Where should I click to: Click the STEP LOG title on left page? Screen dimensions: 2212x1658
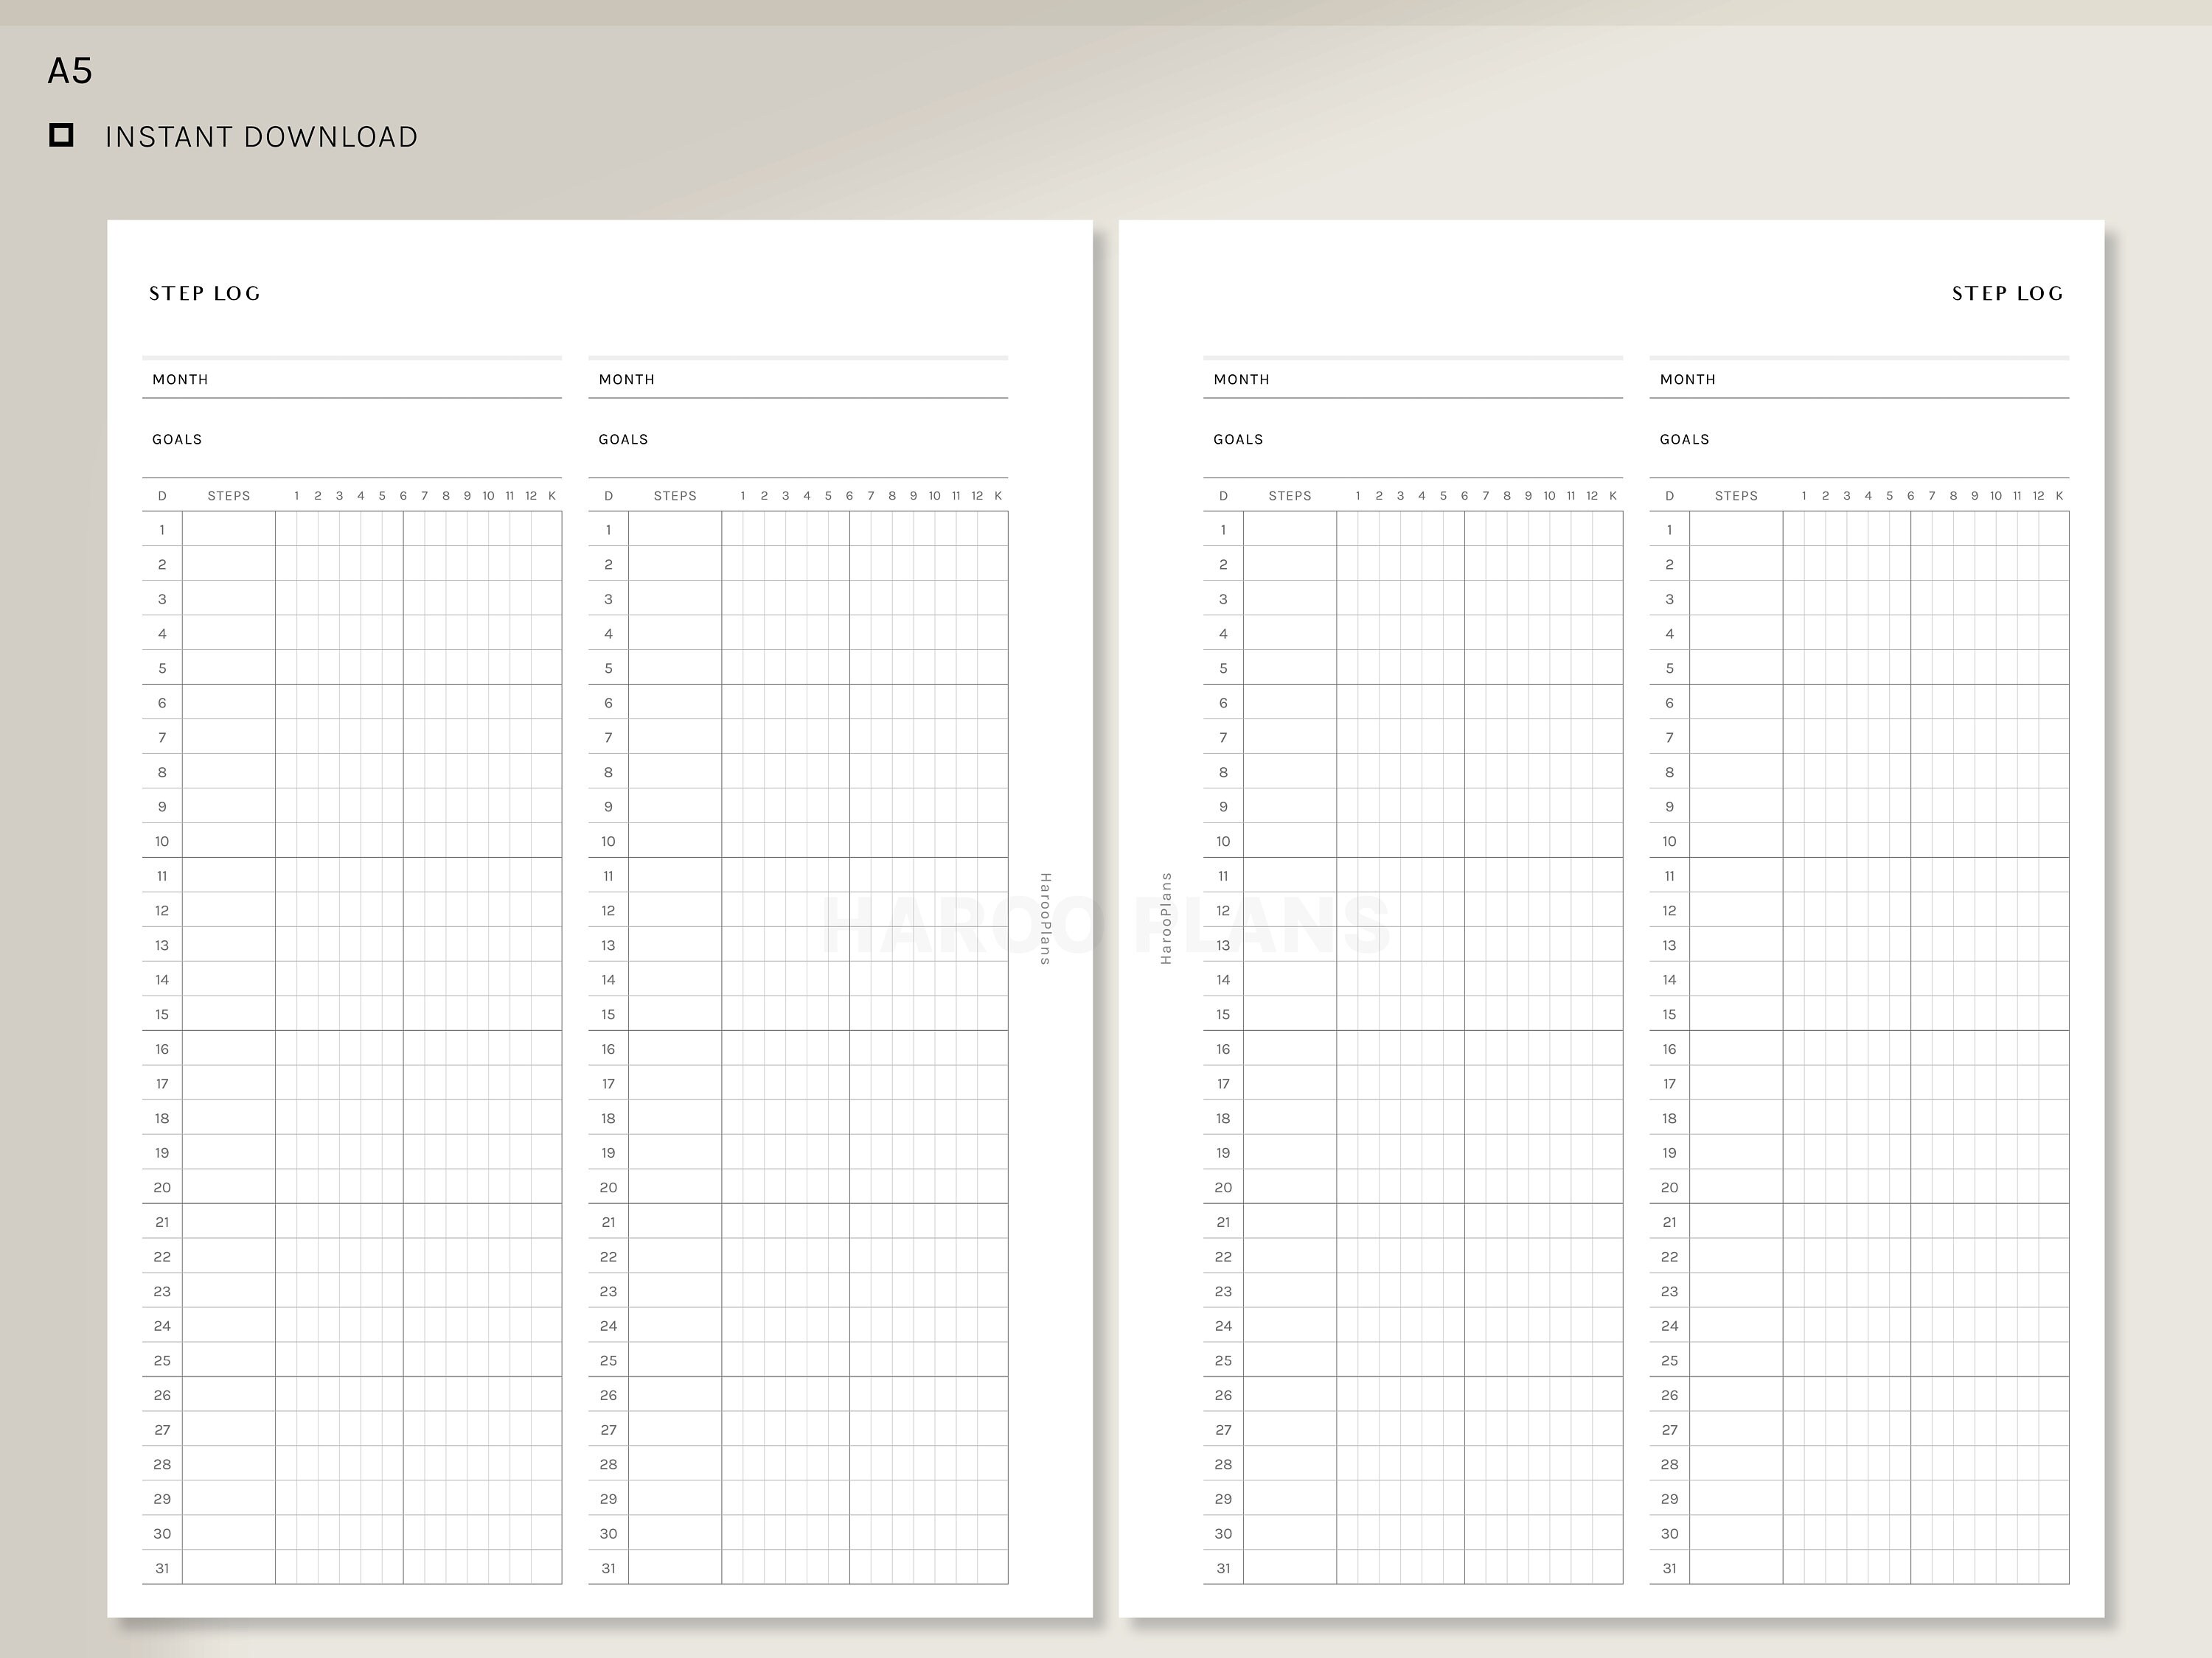click(x=204, y=293)
